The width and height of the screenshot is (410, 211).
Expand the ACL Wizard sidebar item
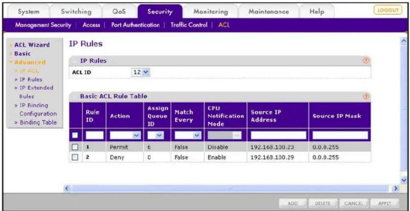[32, 45]
